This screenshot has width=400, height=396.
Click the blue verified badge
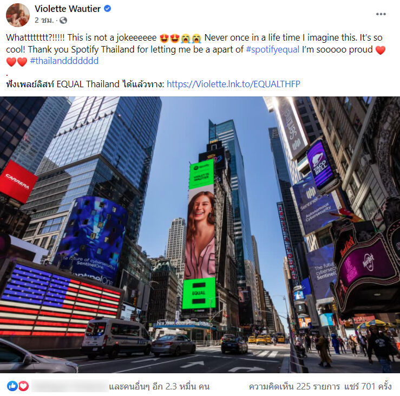107,9
